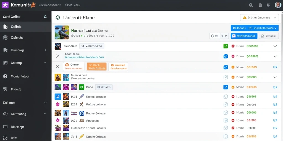The height and width of the screenshot is (141, 283).
Task: Click the search icon beside Sand Online
Action: [x=46, y=17]
